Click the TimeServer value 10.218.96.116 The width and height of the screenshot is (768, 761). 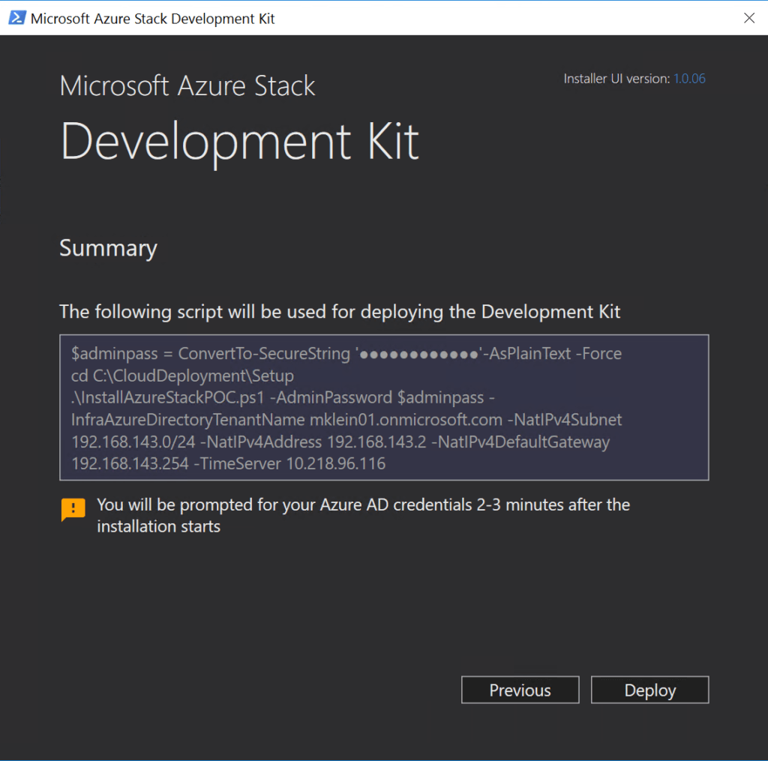[x=335, y=464]
